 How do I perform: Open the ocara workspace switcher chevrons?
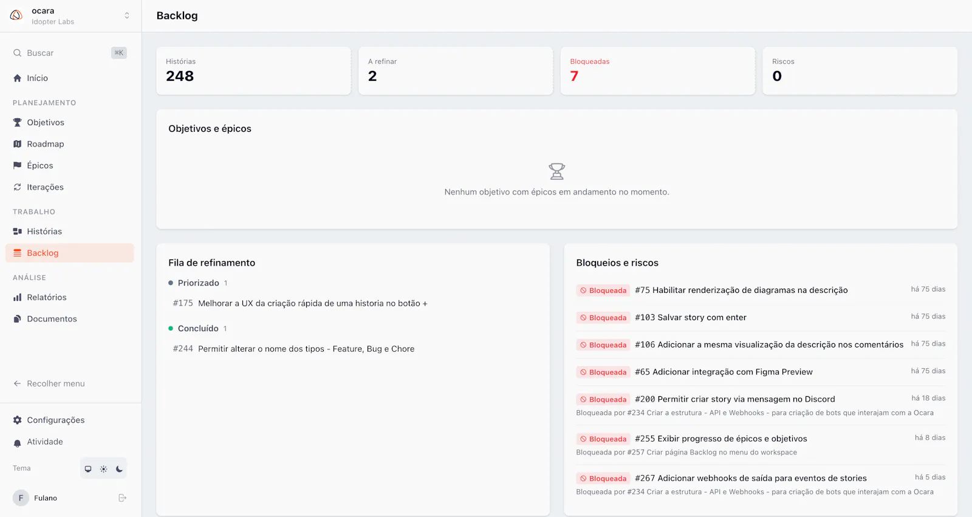pos(127,16)
